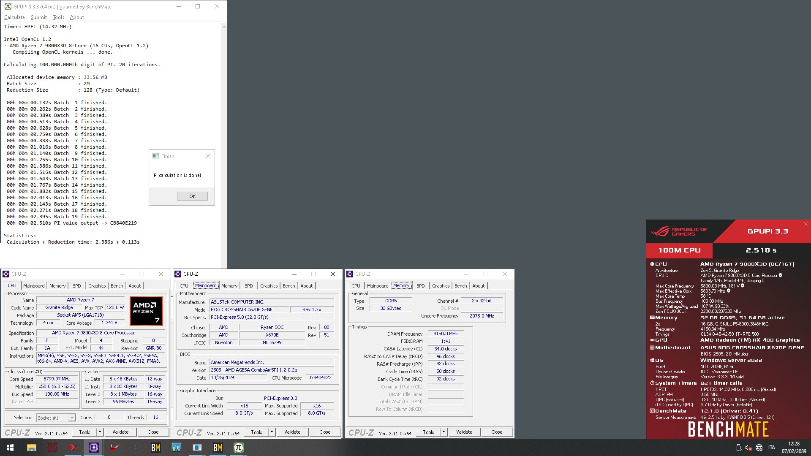Click the small icon in the Finish dialog title
Screen dimensions: 811x456
pos(155,156)
